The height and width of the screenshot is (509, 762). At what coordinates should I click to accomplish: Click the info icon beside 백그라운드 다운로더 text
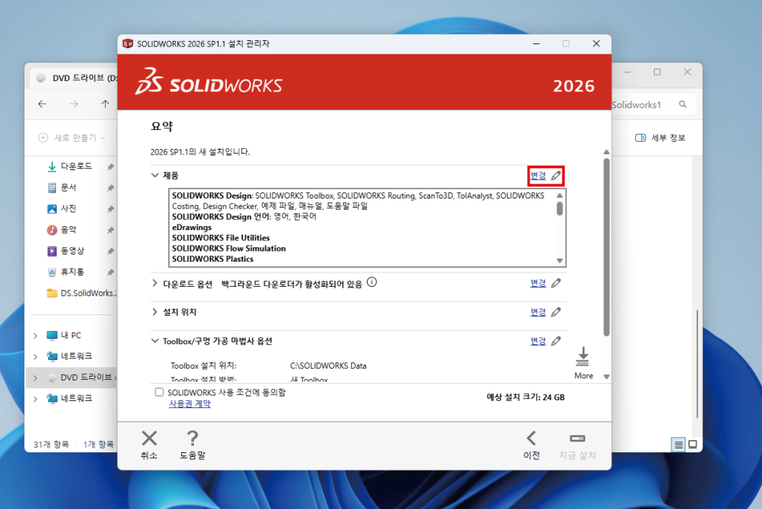pyautogui.click(x=372, y=282)
